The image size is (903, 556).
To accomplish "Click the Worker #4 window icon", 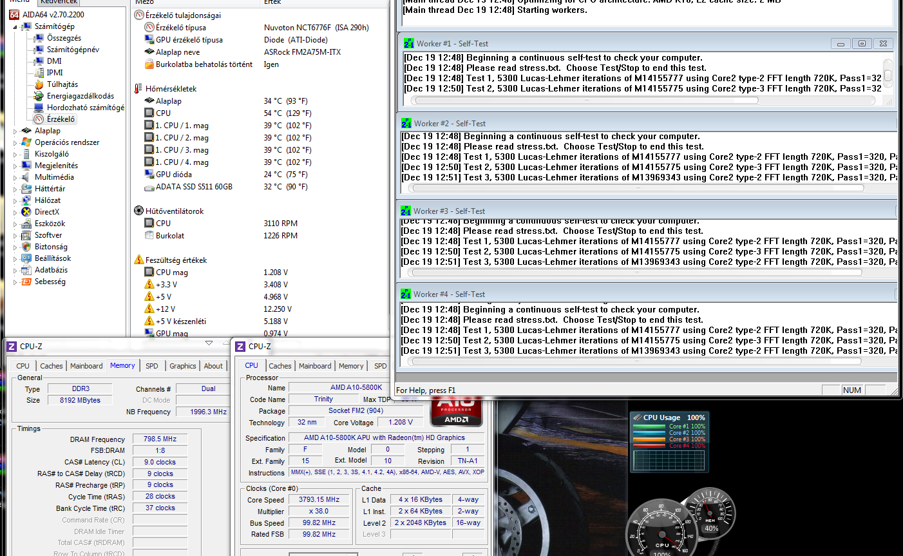I will (x=406, y=294).
